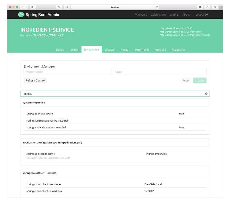Click the ingredientservice value
This screenshot has height=202, width=228.
156,154
